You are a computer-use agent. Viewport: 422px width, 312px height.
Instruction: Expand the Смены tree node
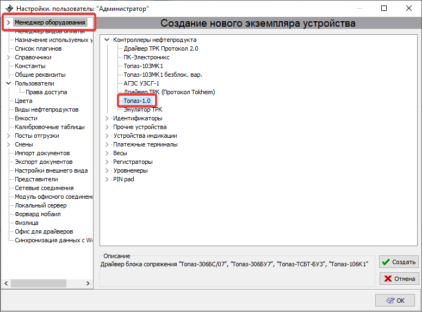coord(8,144)
